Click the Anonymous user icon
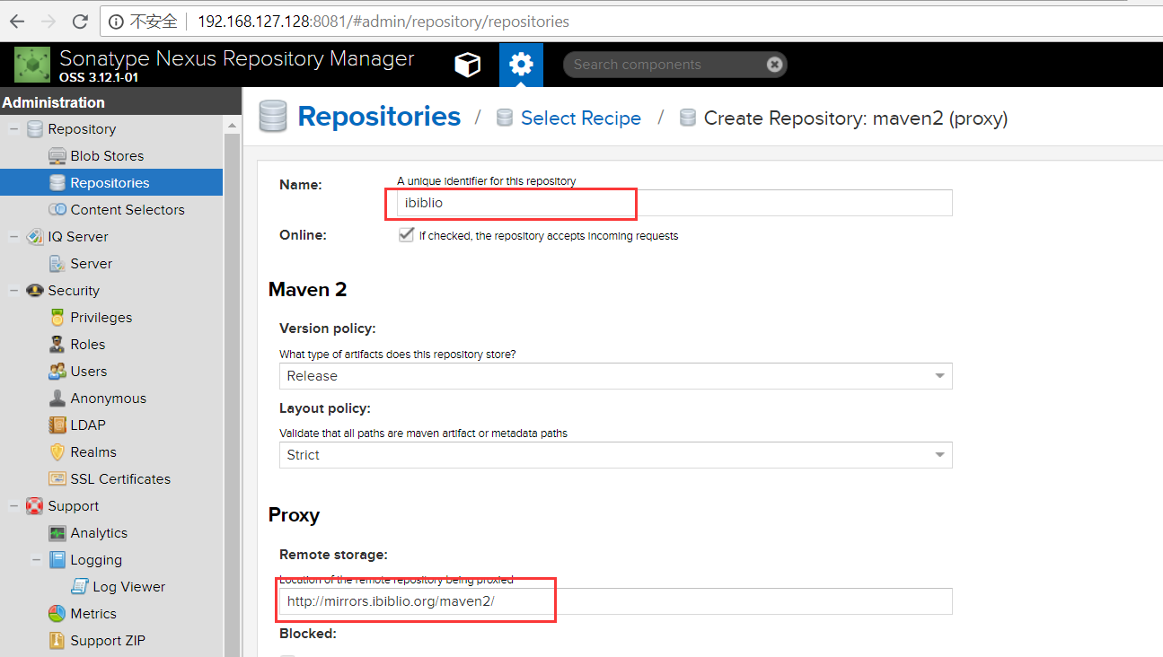The height and width of the screenshot is (657, 1163). click(x=57, y=399)
